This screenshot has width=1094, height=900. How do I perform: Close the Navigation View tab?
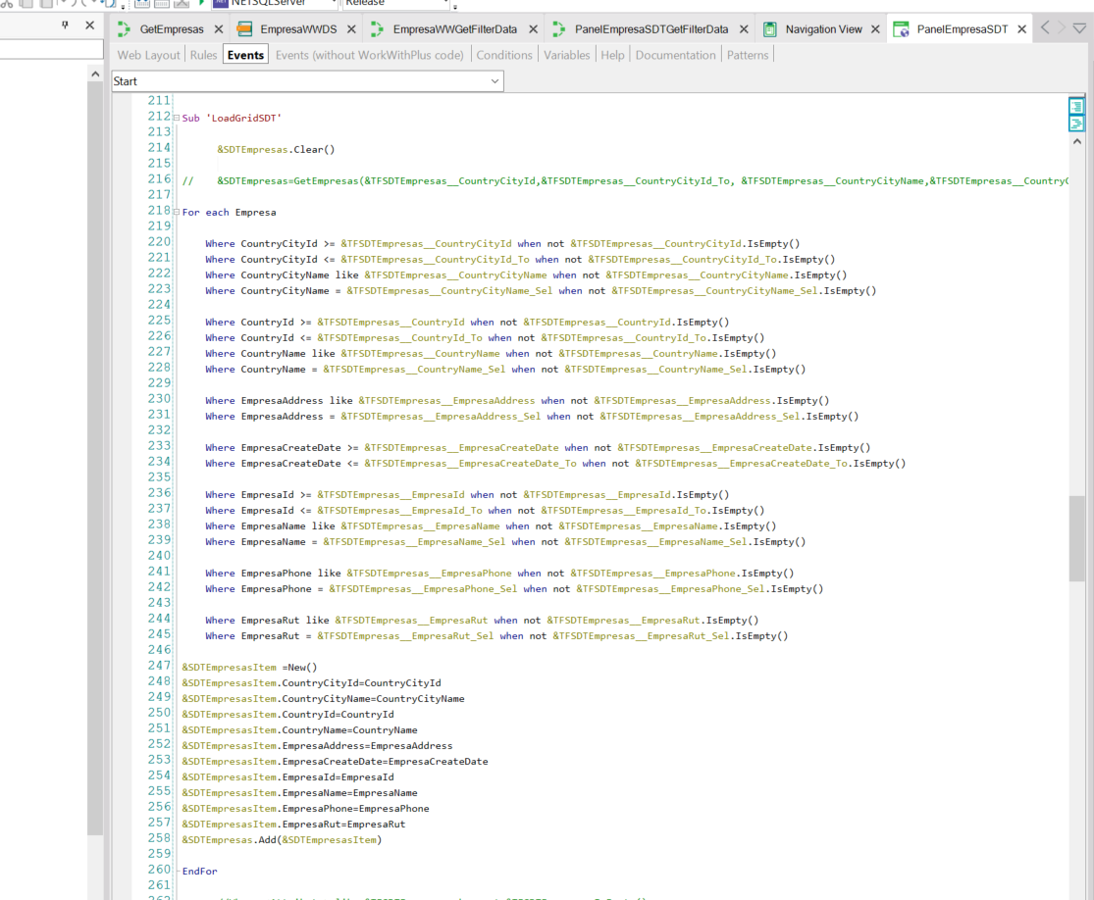[x=875, y=29]
